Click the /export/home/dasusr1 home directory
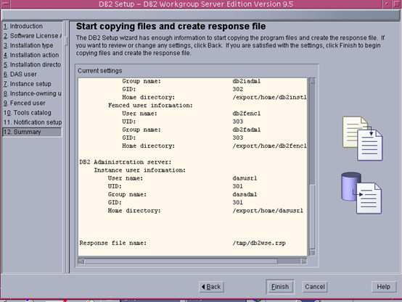This screenshot has height=302, width=402. click(x=268, y=211)
